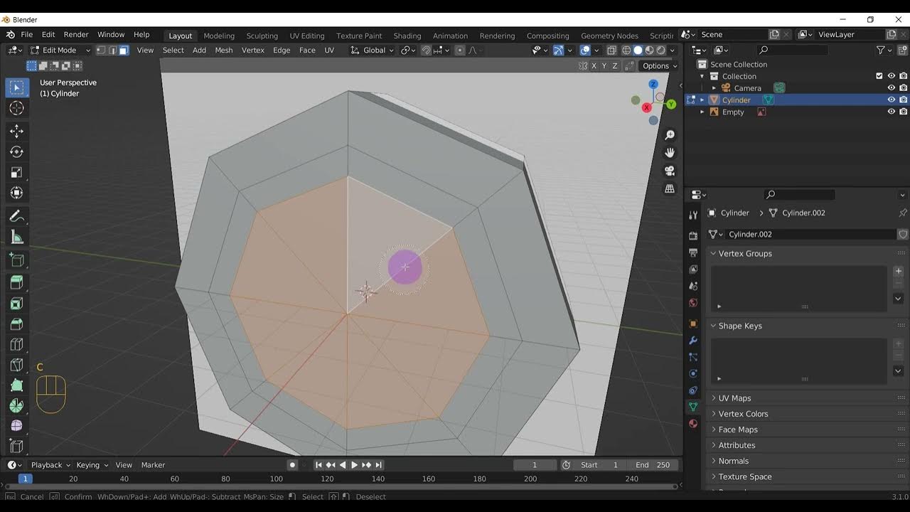Select the Move tool
Screen dimensions: 910x512
pos(16,131)
